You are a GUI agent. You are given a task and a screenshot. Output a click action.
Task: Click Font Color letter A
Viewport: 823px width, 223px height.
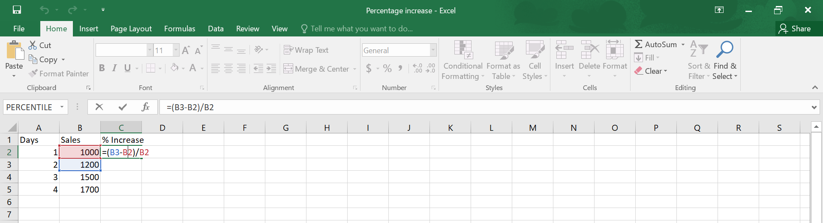193,68
